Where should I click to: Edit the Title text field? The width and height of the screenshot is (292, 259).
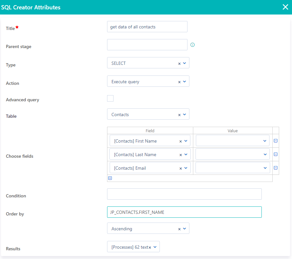(x=147, y=26)
